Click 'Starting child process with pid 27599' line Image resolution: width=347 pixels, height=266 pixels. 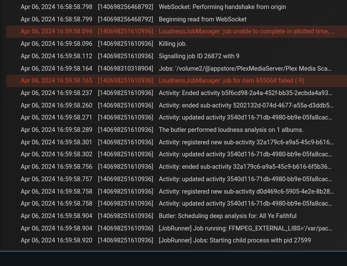(x=234, y=240)
